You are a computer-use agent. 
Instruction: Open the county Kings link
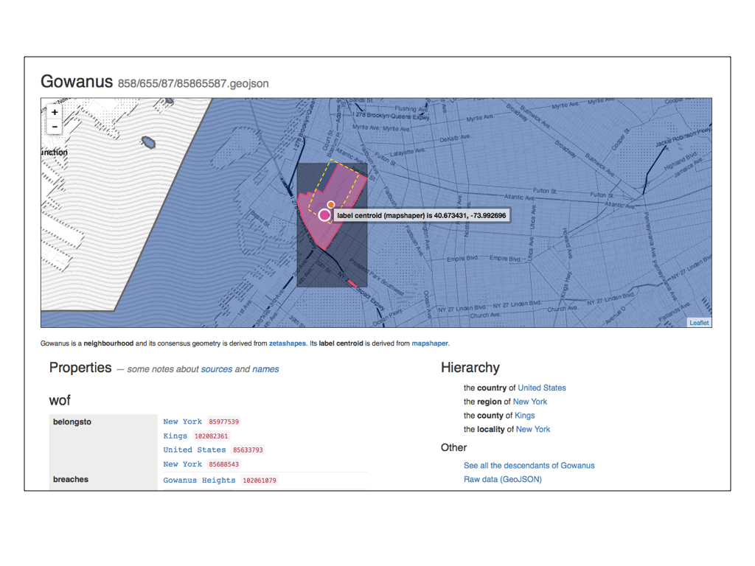(524, 416)
